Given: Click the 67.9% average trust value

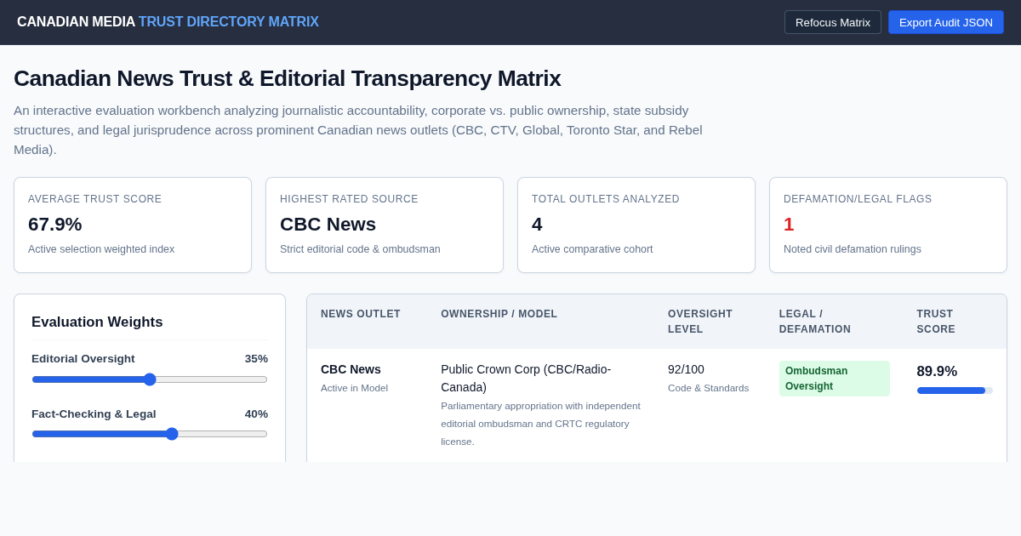Looking at the screenshot, I should [x=55, y=225].
